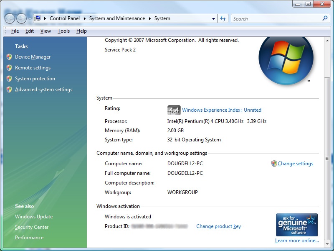Open the Learn more online link
Screen dimensions: 334x251
pyautogui.click(x=297, y=241)
